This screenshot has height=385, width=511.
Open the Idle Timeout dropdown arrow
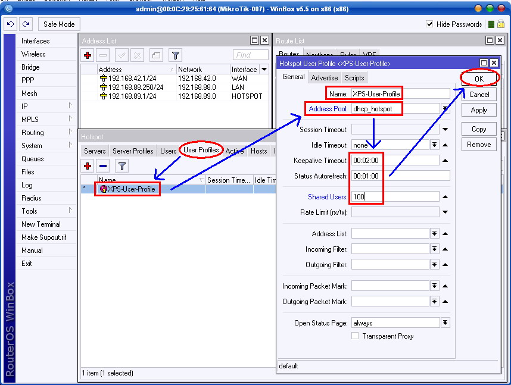(x=434, y=144)
